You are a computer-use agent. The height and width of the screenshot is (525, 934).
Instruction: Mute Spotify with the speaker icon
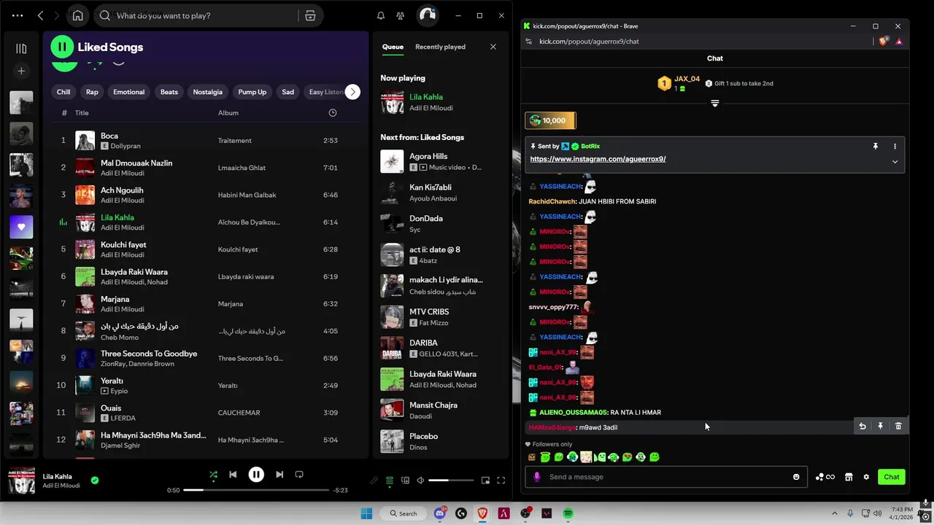coord(420,481)
